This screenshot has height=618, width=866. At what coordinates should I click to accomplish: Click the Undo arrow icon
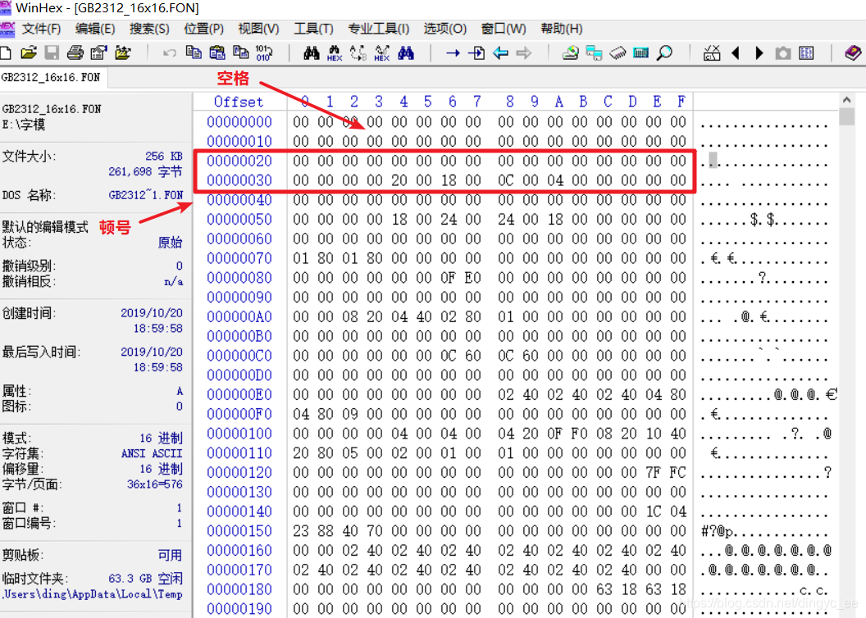pos(170,53)
